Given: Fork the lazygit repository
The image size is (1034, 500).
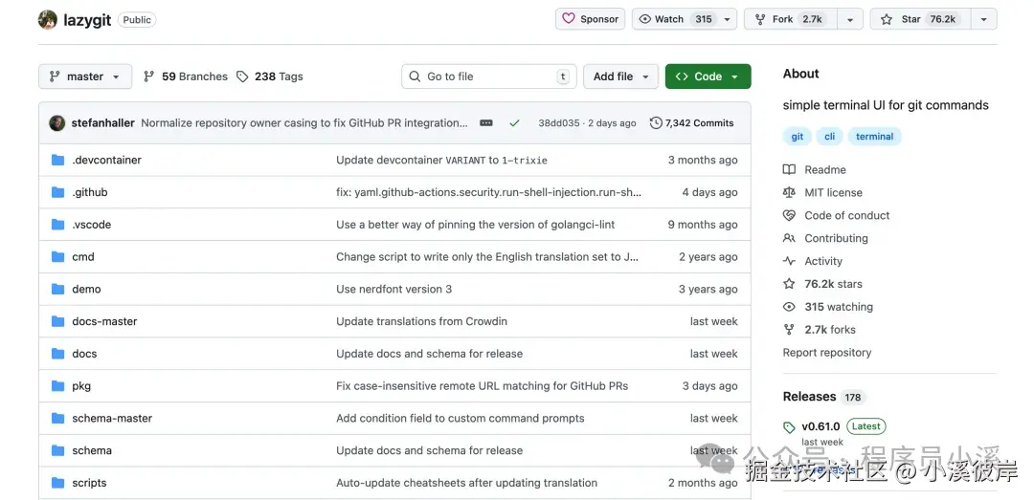Looking at the screenshot, I should [790, 19].
